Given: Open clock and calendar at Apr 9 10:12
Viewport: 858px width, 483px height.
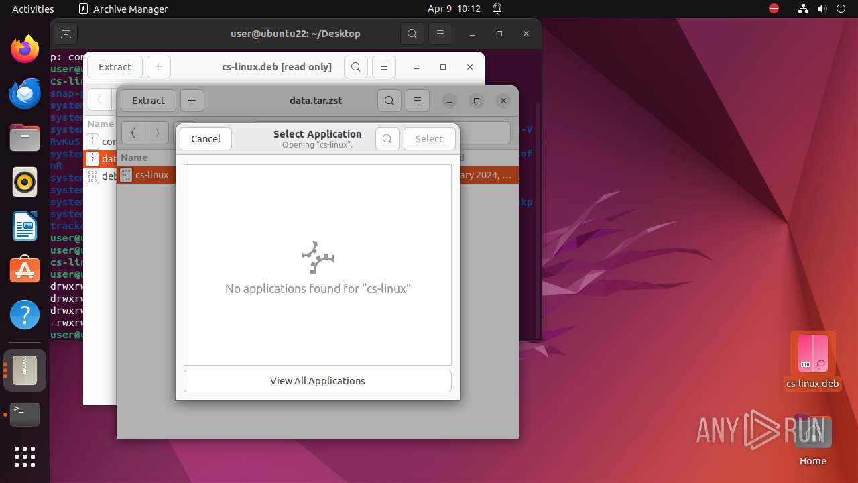Looking at the screenshot, I should 454,9.
